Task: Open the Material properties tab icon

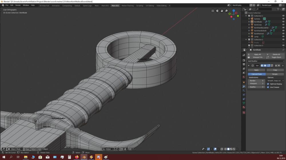Action: tap(244, 108)
